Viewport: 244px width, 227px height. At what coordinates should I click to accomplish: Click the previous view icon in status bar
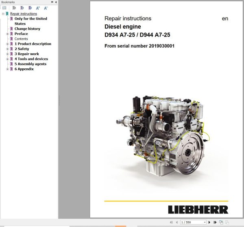click(221, 223)
